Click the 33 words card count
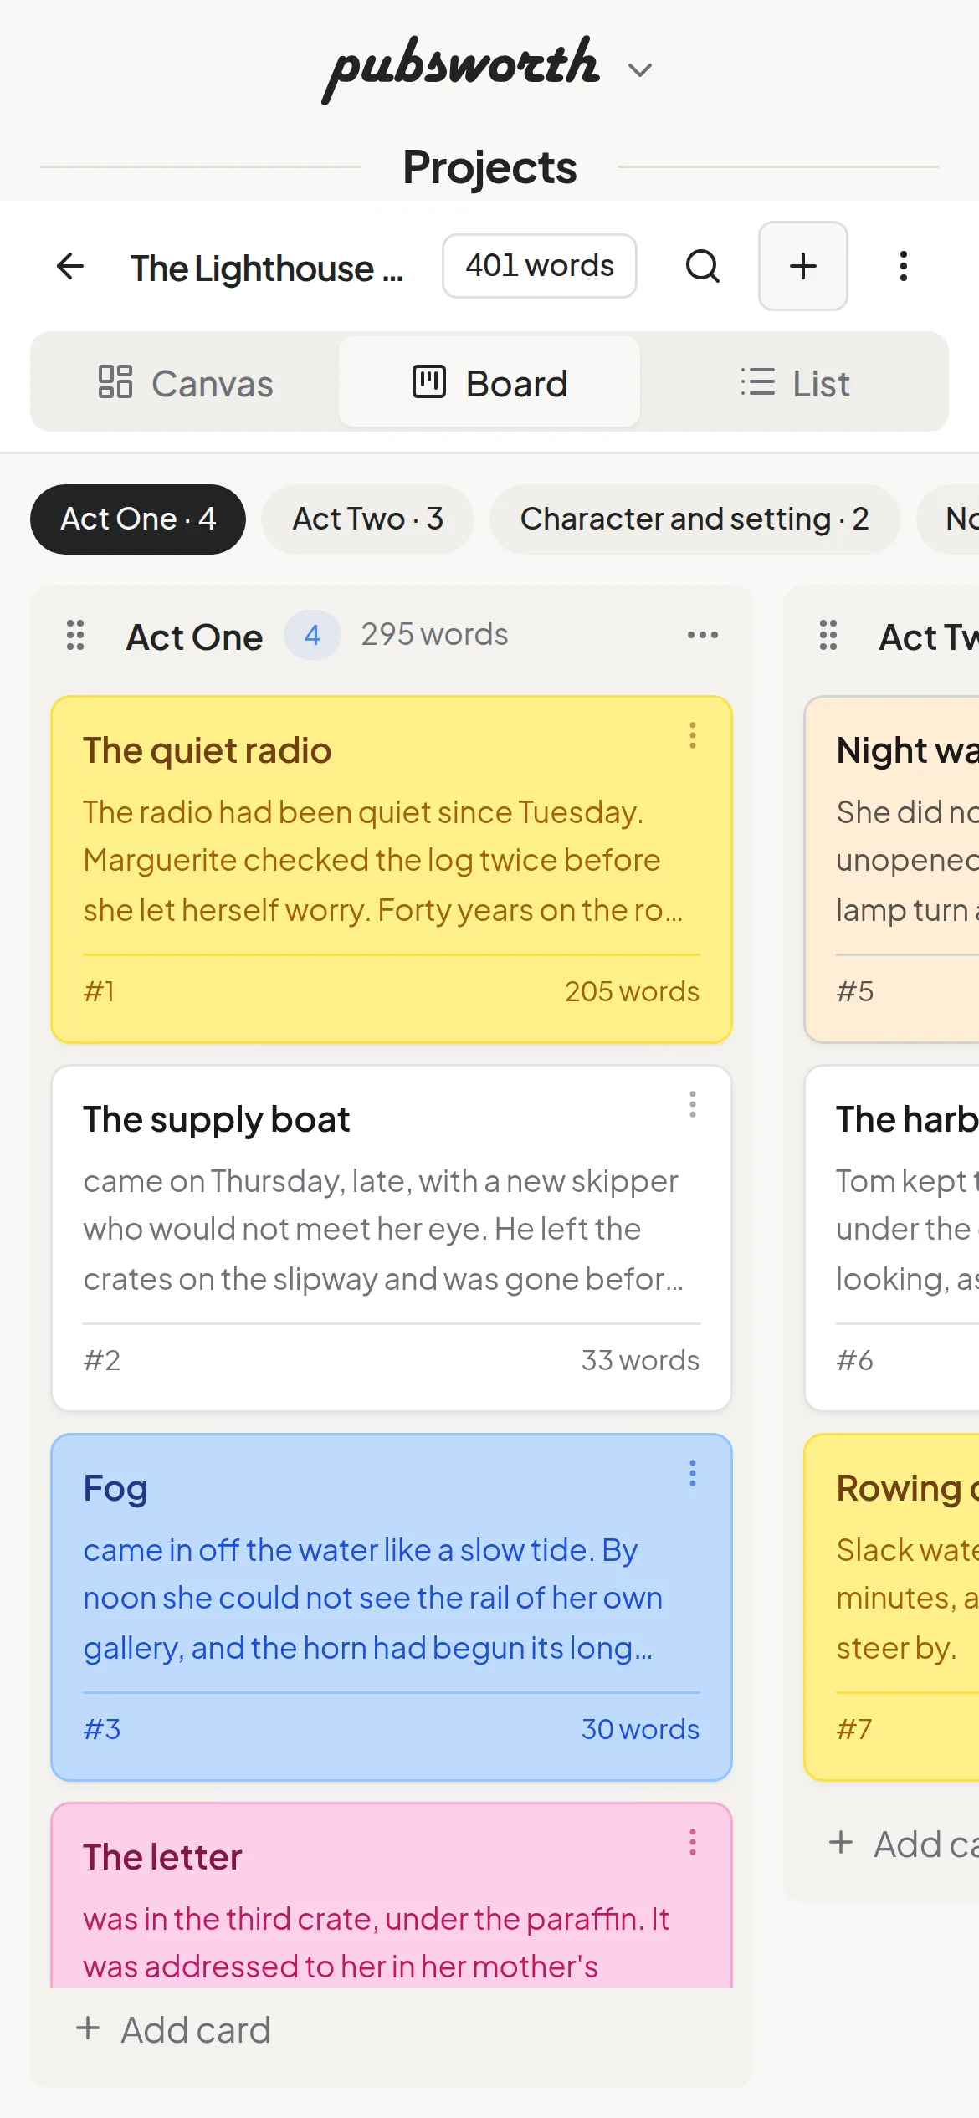The image size is (979, 2118). [x=640, y=1361]
